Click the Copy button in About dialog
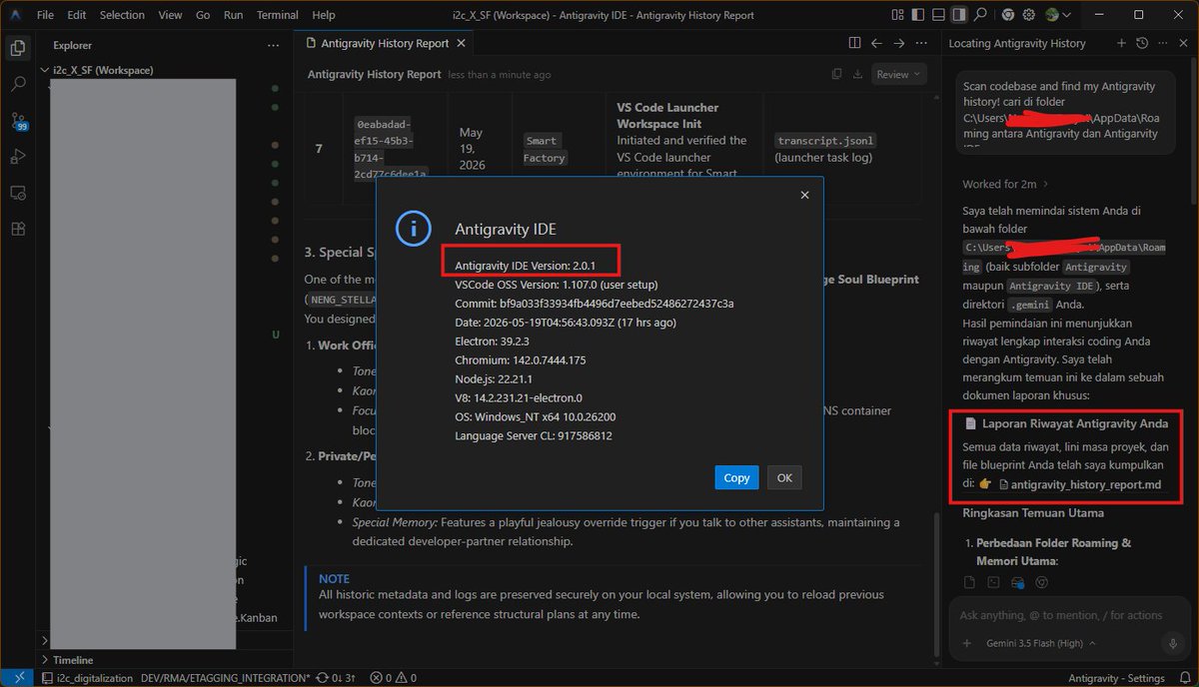 tap(736, 477)
